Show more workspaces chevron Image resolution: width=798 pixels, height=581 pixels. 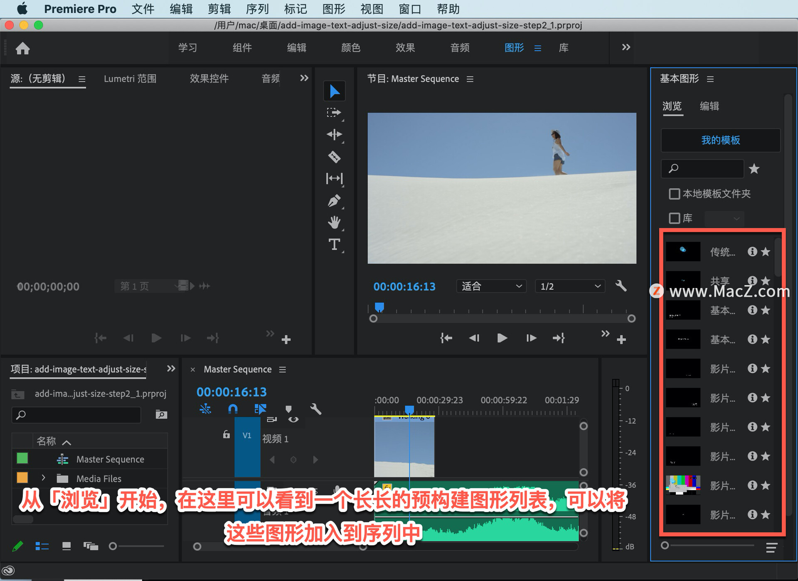pyautogui.click(x=626, y=47)
